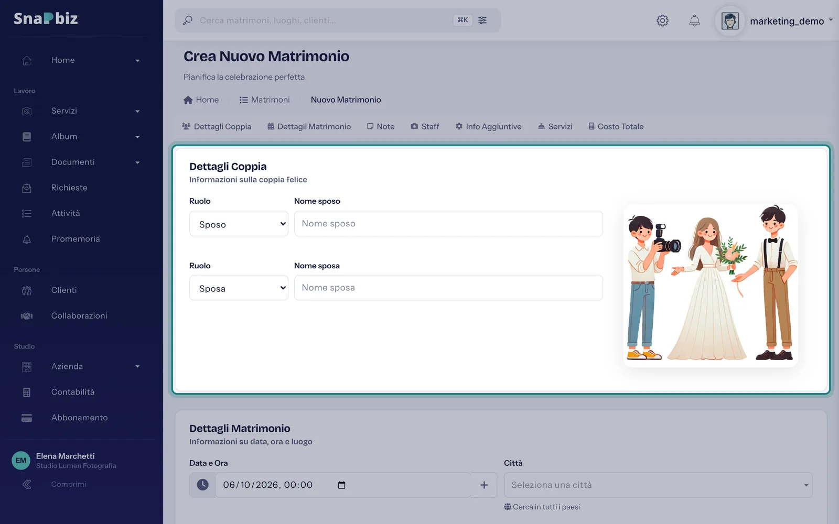839x524 pixels.
Task: Open Richieste in the sidebar
Action: [x=69, y=188]
